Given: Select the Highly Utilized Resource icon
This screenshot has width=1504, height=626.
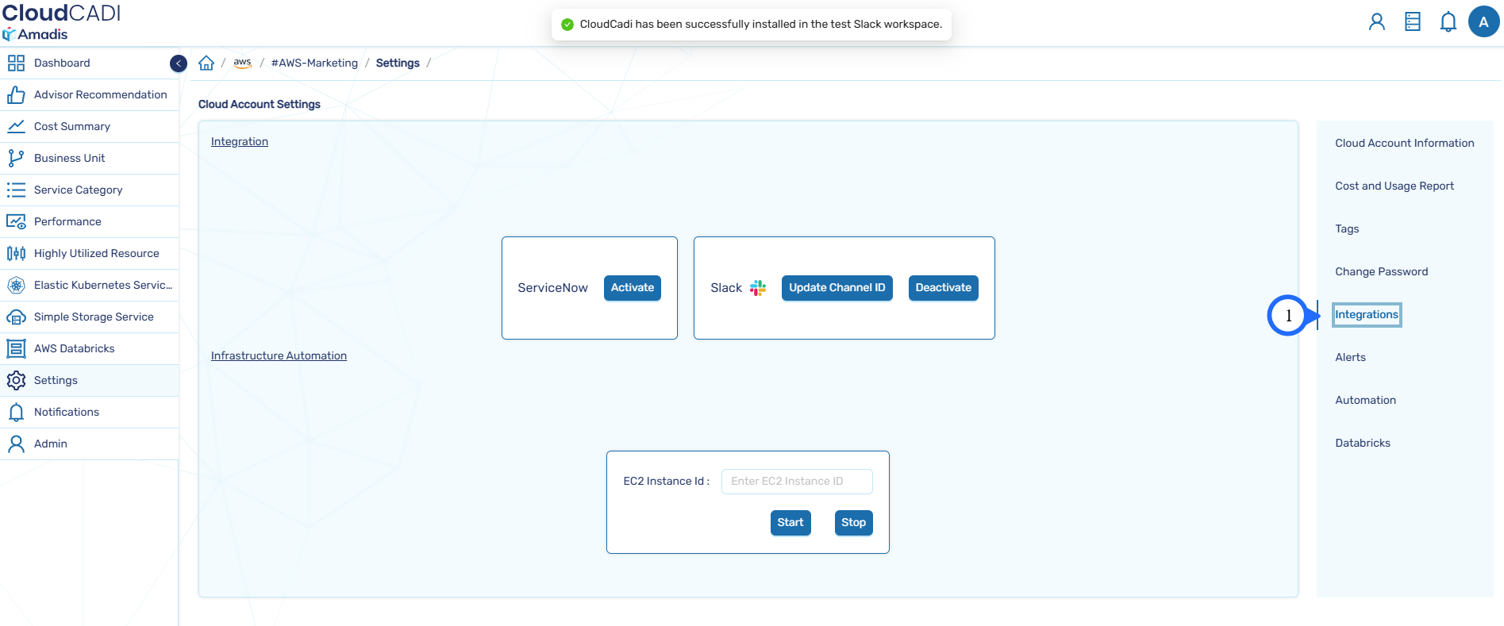Looking at the screenshot, I should [x=16, y=253].
